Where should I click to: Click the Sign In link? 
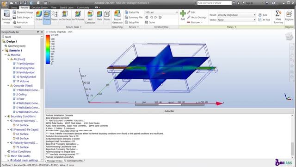(x=249, y=3)
